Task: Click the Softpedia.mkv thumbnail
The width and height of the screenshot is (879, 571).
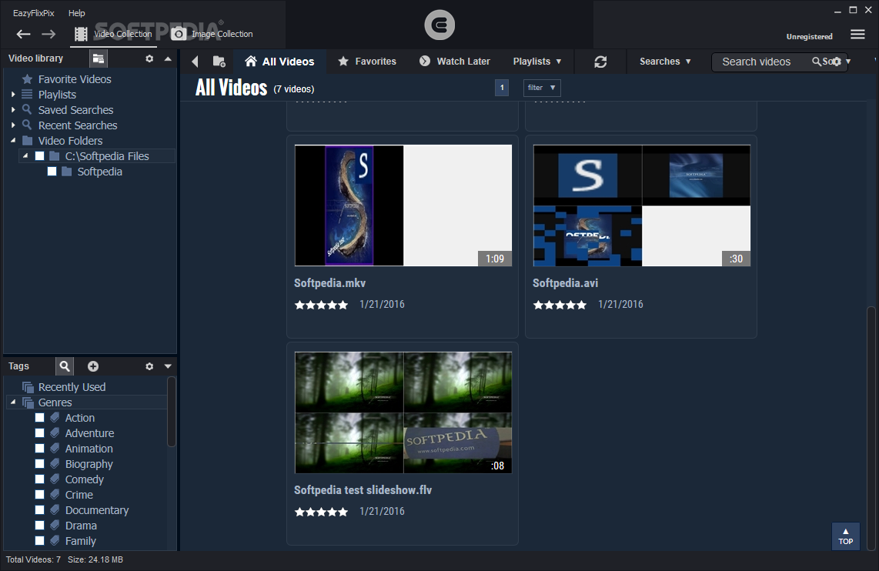Action: pyautogui.click(x=403, y=205)
